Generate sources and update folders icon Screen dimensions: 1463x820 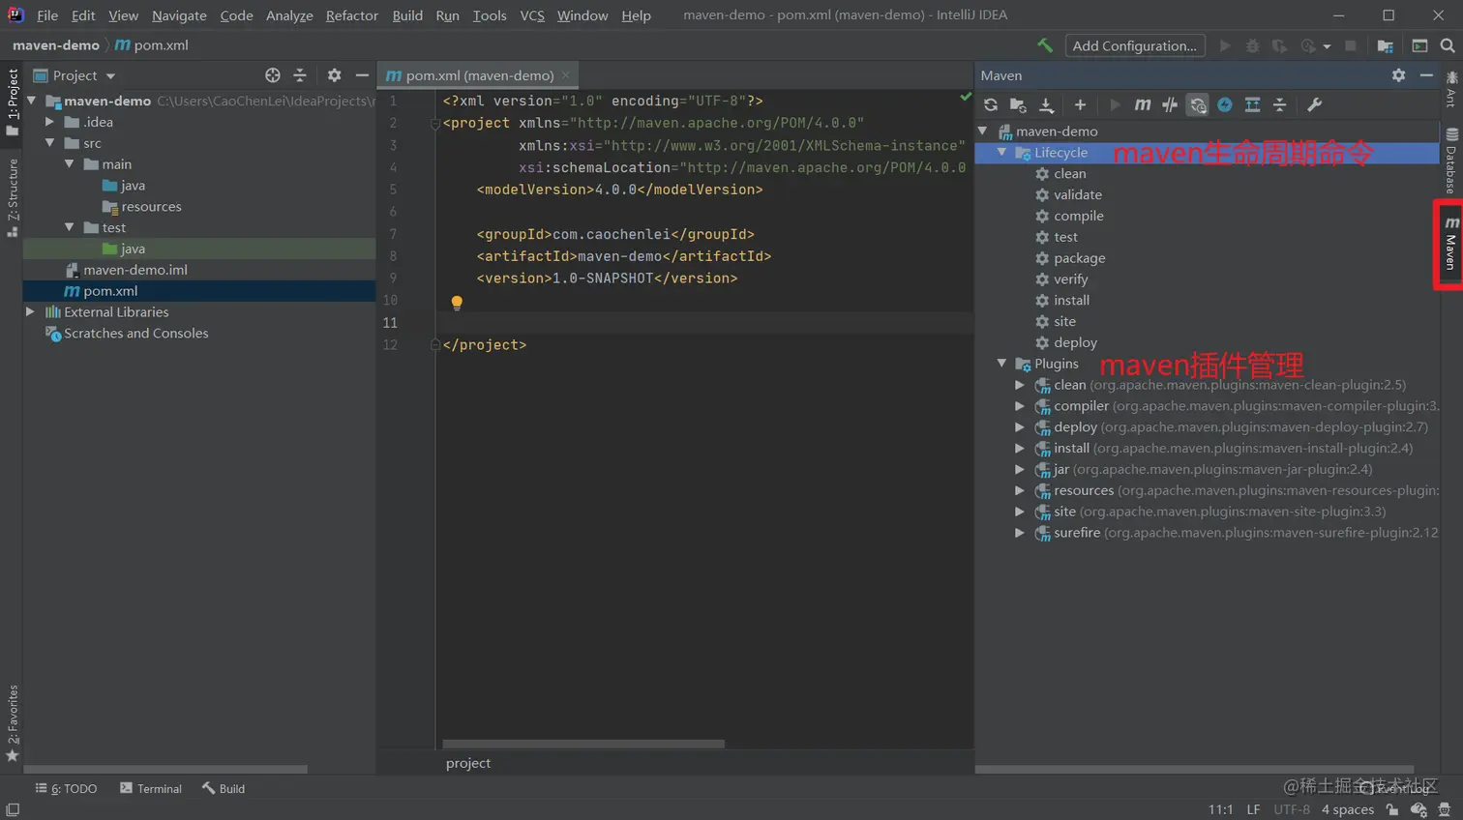[1018, 104]
